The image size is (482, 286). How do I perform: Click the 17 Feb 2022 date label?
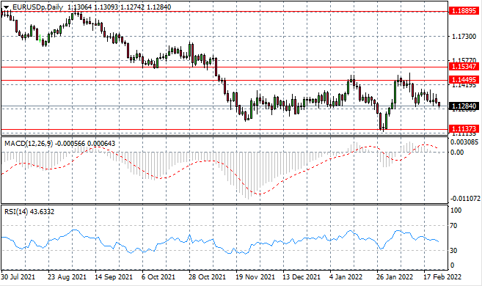point(442,276)
